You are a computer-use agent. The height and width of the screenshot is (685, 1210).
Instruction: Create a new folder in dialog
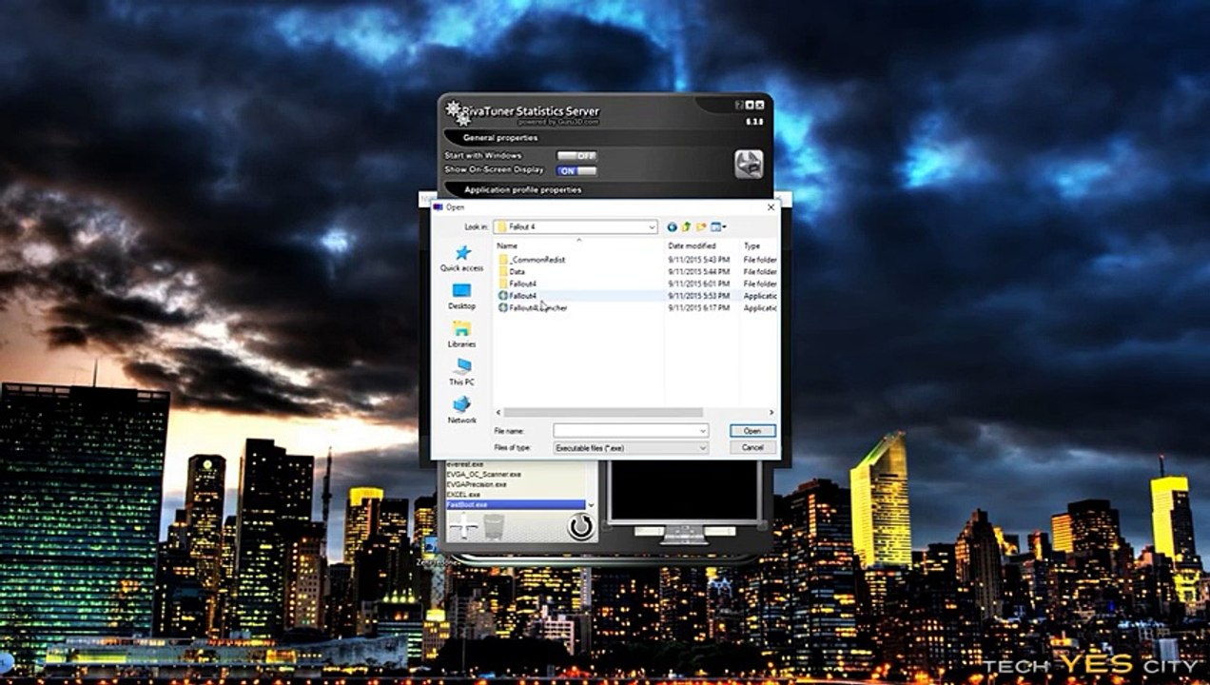[701, 227]
